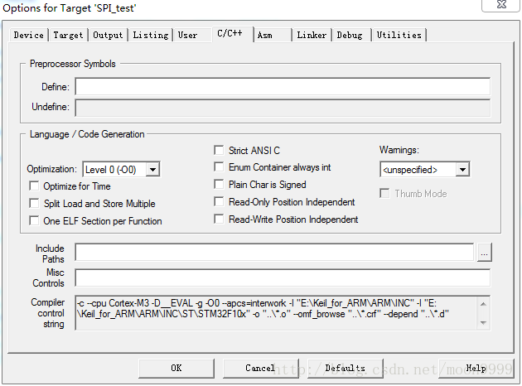Image resolution: width=522 pixels, height=386 pixels.
Task: Switch to the Linker tab
Action: pyautogui.click(x=312, y=36)
